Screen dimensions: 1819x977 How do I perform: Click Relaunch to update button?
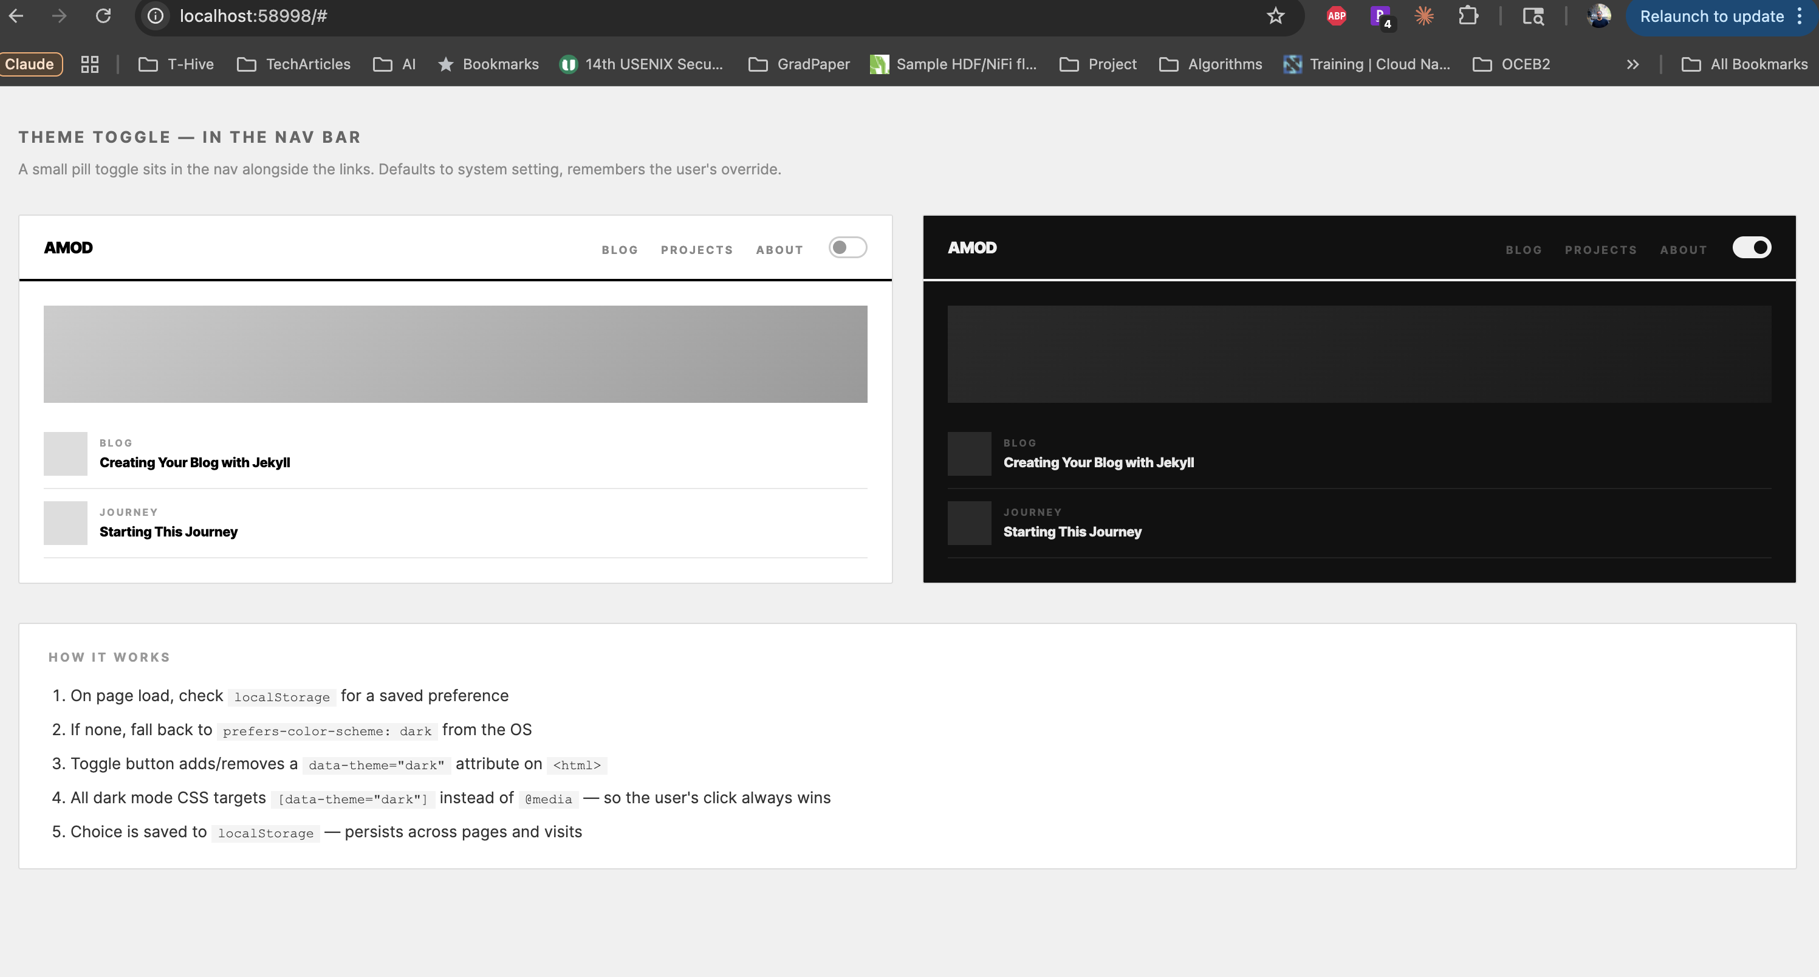tap(1711, 16)
